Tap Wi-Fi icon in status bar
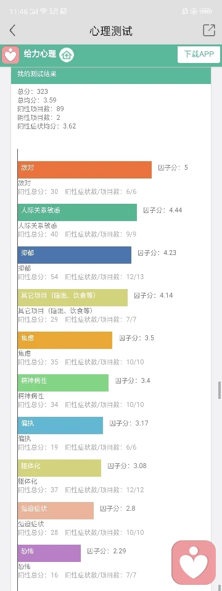 44,11
